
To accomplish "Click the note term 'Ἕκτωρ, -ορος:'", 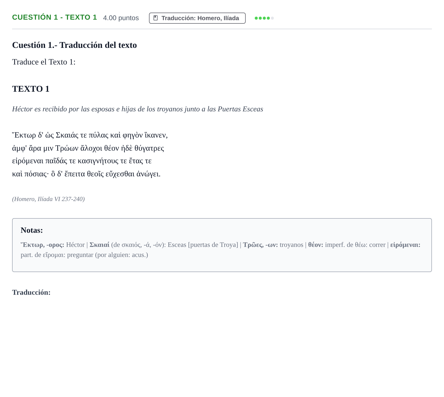I will pos(43,245).
